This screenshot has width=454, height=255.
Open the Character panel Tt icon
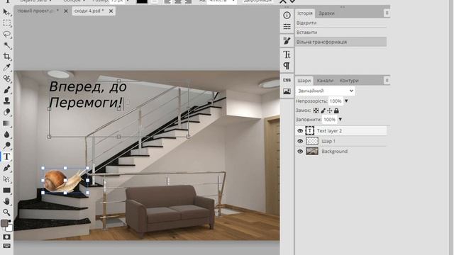[x=287, y=55]
